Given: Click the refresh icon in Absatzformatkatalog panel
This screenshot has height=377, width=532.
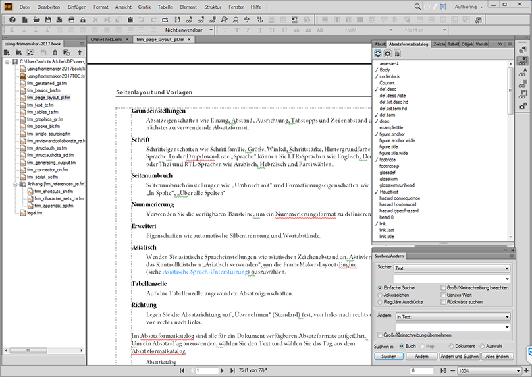Looking at the screenshot, I should click(x=377, y=53).
